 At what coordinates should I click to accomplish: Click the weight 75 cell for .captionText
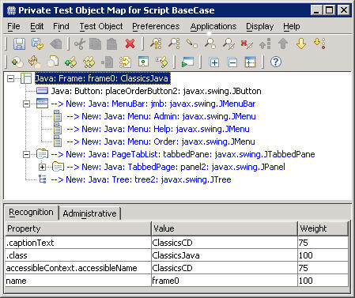pos(323,243)
